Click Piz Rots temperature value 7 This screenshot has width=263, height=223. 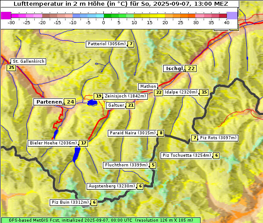click(x=194, y=138)
